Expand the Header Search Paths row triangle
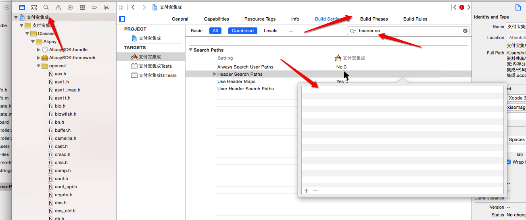 pos(215,74)
